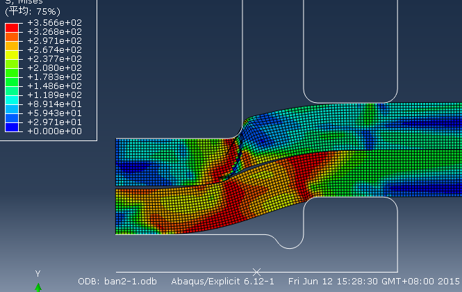Click the red high-stress band in lower plate
This screenshot has width=462, height=292.
[x=233, y=200]
